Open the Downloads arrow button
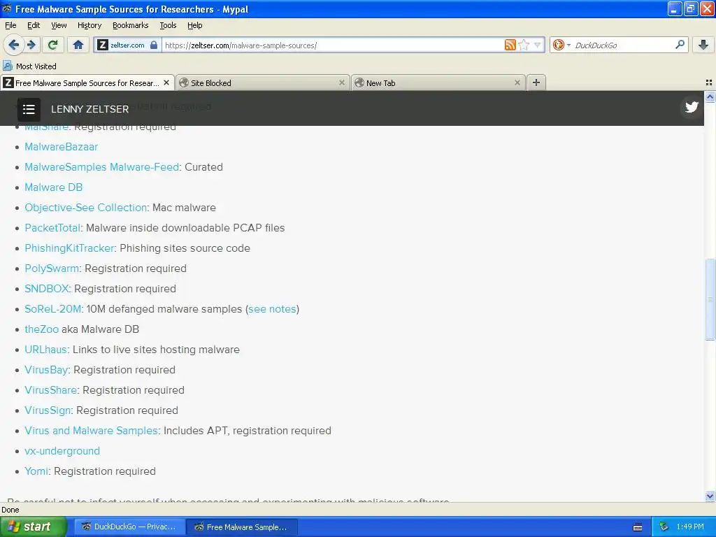Image resolution: width=716 pixels, height=537 pixels. coord(703,45)
